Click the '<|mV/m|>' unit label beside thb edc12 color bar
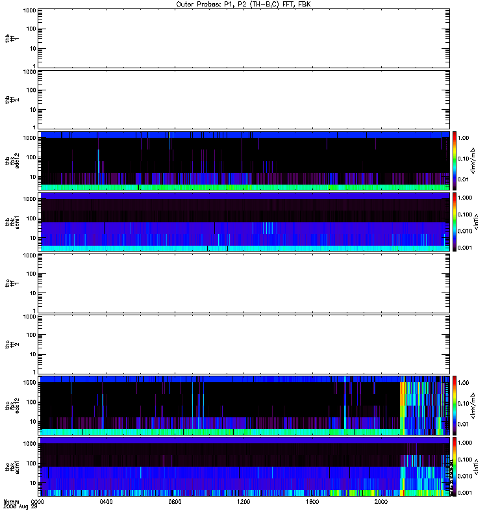This screenshot has width=487, height=520. pos(473,161)
